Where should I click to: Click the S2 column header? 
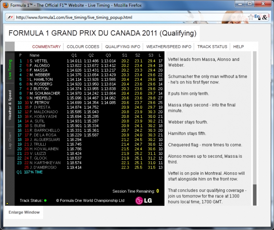pyautogui.click(x=138, y=55)
